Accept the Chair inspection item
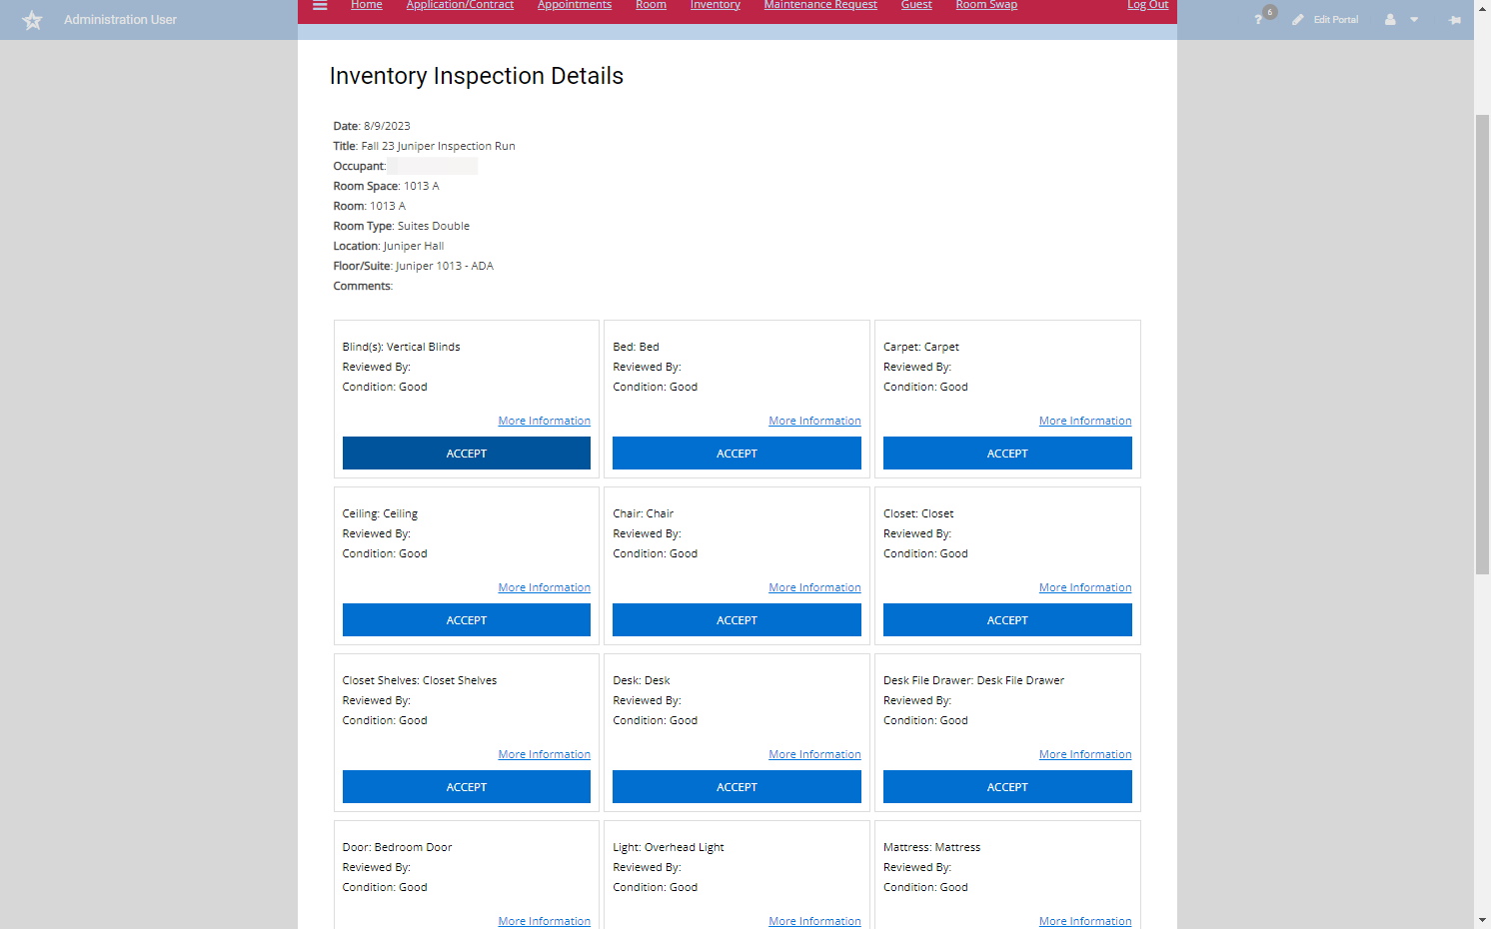 click(x=737, y=620)
